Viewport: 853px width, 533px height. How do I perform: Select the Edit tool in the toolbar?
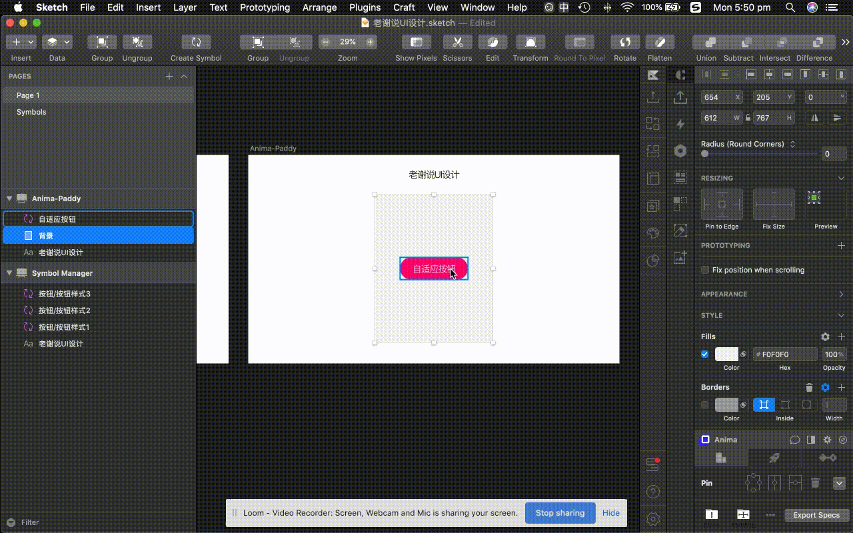492,42
